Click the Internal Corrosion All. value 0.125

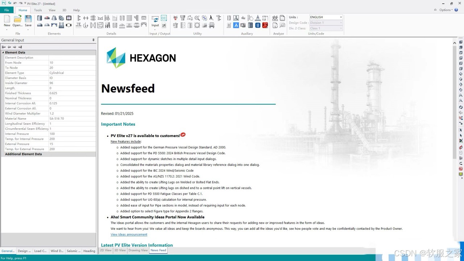point(72,103)
